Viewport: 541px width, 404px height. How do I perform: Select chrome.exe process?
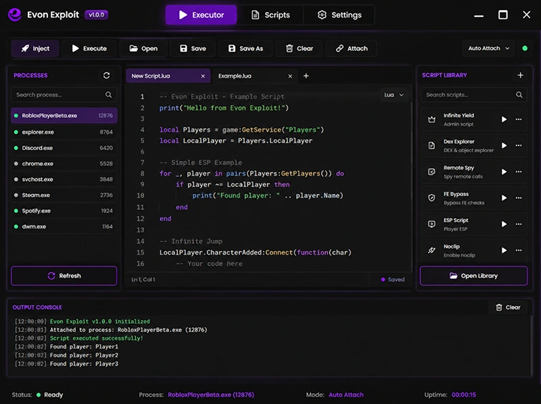coord(64,163)
